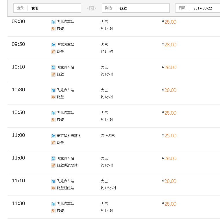Click 约1.5小时 duration text
This screenshot has width=220, height=220.
click(108, 188)
